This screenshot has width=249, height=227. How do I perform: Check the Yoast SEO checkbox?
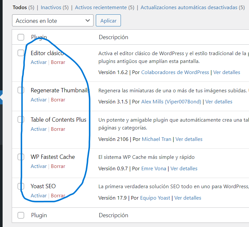[x=21, y=186]
